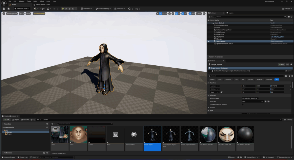Click the filter icon in Content Browser
Screen dimensions: 294x160
(53, 124)
